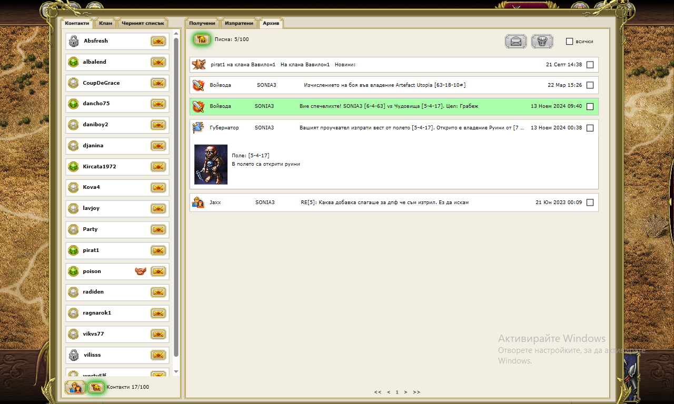Screen dimensions: 674x404
Task: Send message to Kircata1972 via envelope icon
Action: [158, 167]
